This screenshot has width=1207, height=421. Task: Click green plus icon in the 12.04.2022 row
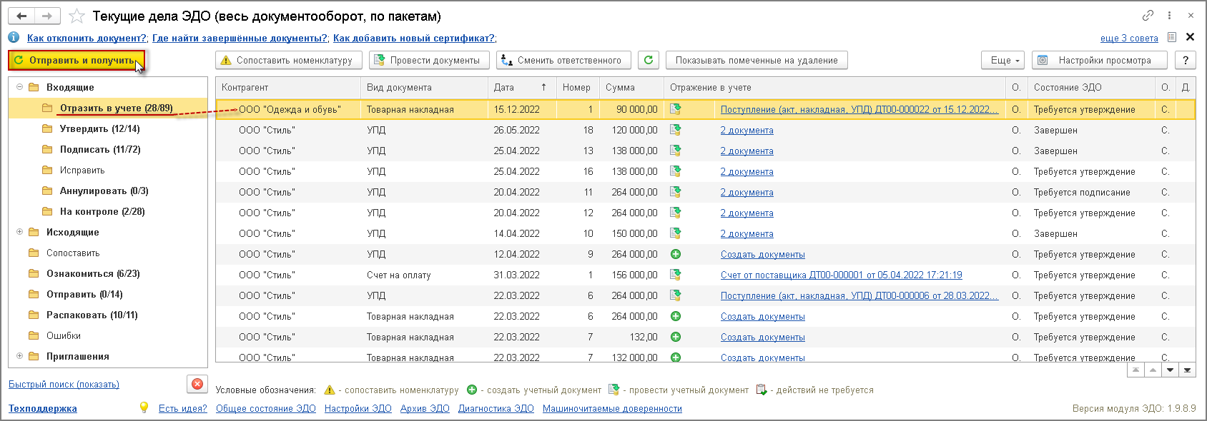pyautogui.click(x=675, y=254)
